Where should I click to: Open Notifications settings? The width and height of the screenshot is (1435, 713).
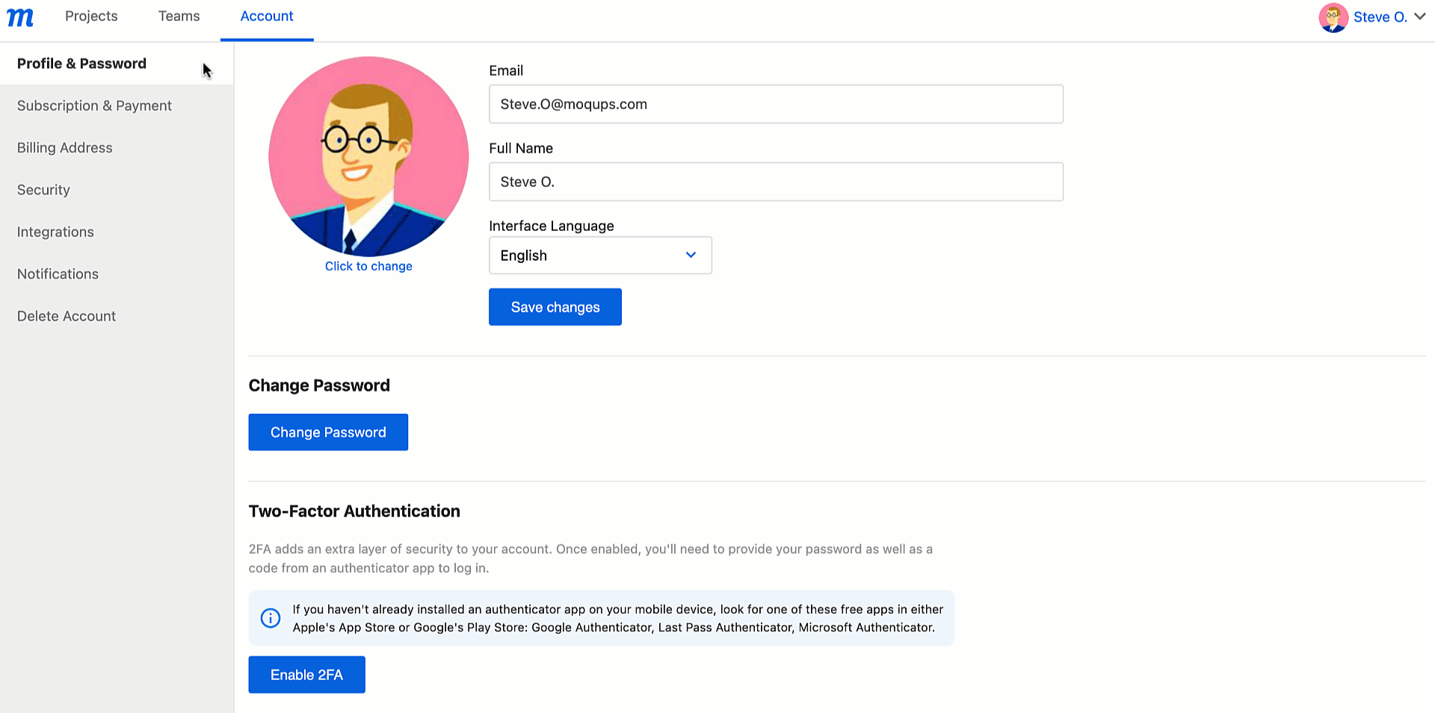[58, 274]
